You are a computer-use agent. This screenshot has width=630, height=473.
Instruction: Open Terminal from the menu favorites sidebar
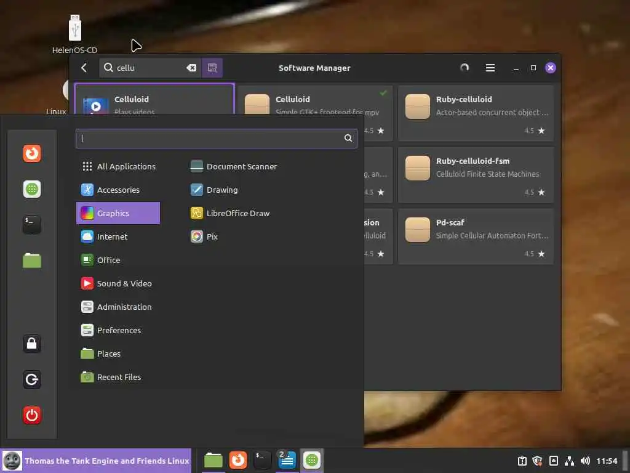[32, 224]
